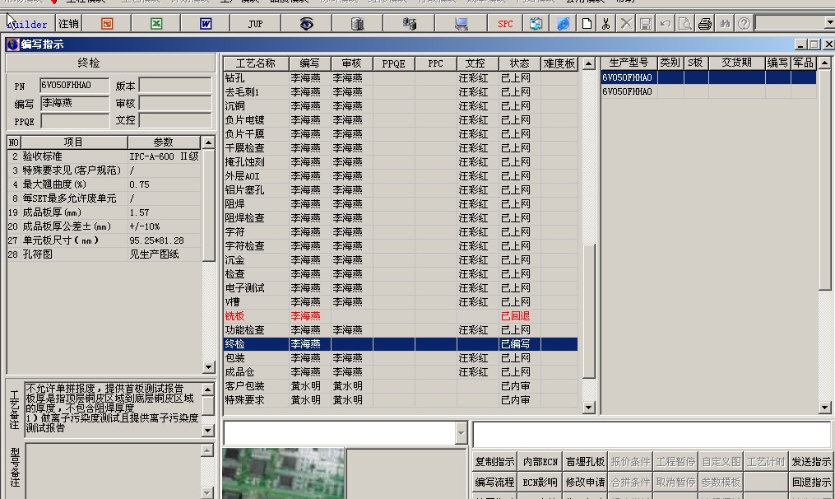This screenshot has height=499, width=835.
Task: Select the 铣板 row marked 已回退
Action: pos(401,316)
